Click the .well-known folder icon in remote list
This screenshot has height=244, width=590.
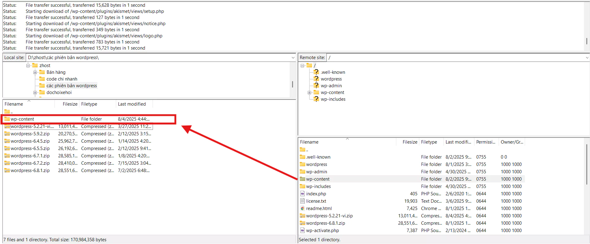303,157
